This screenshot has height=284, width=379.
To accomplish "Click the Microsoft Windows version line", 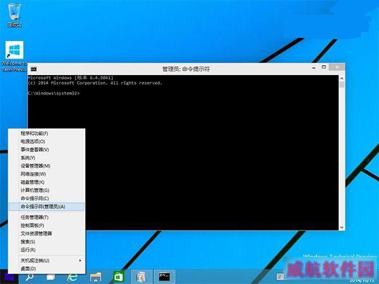I will coord(70,78).
